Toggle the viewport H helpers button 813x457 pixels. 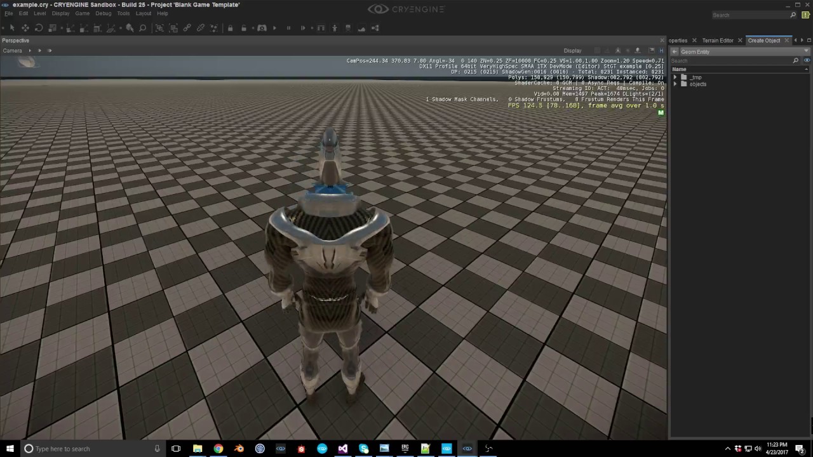(x=661, y=51)
